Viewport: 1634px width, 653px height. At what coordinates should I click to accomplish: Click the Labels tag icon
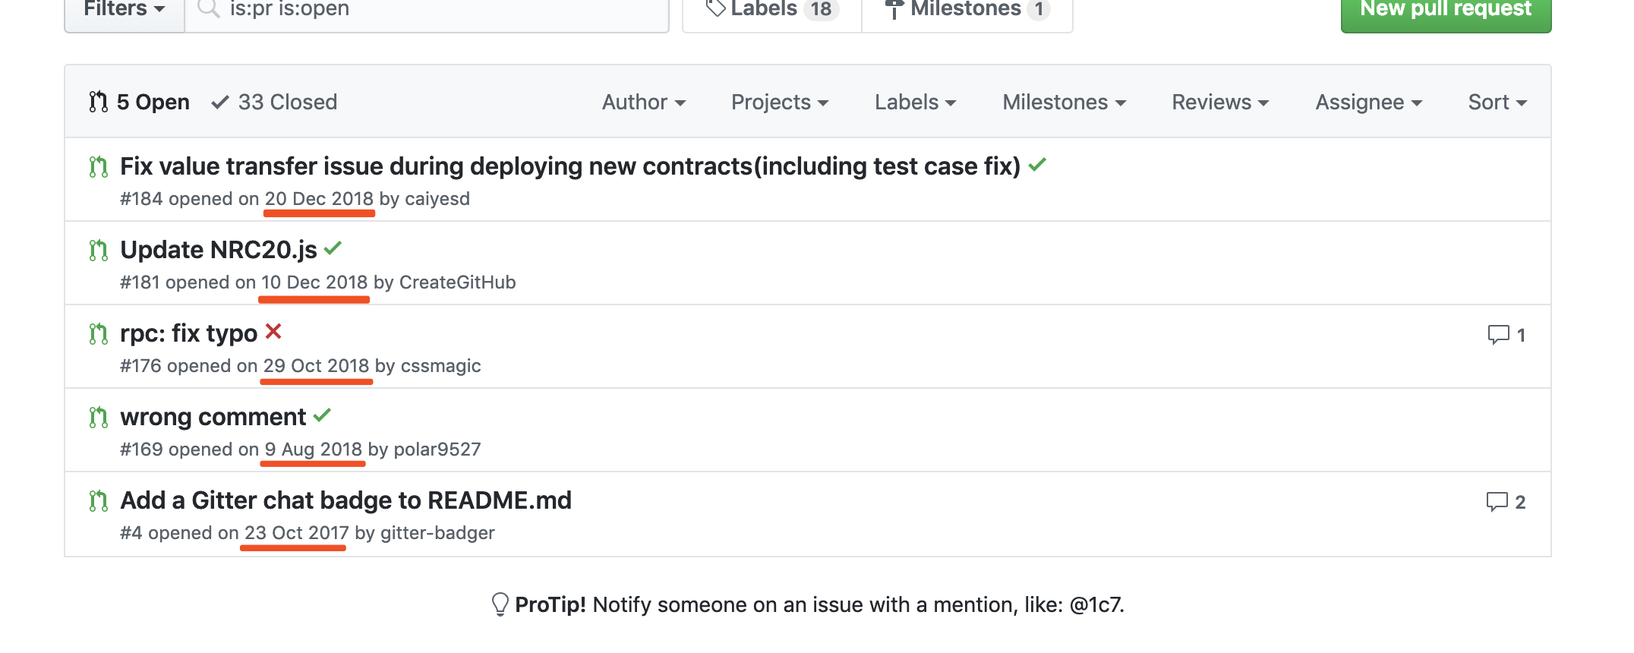point(715,9)
